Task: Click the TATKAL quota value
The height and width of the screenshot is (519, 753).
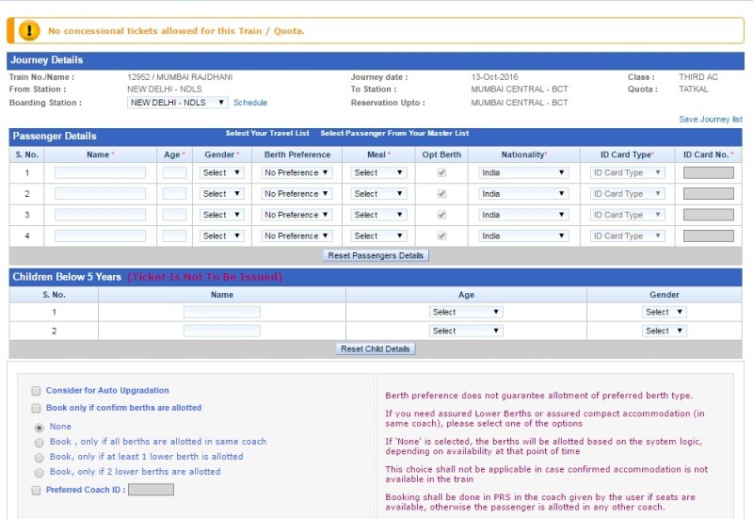Action: [694, 89]
